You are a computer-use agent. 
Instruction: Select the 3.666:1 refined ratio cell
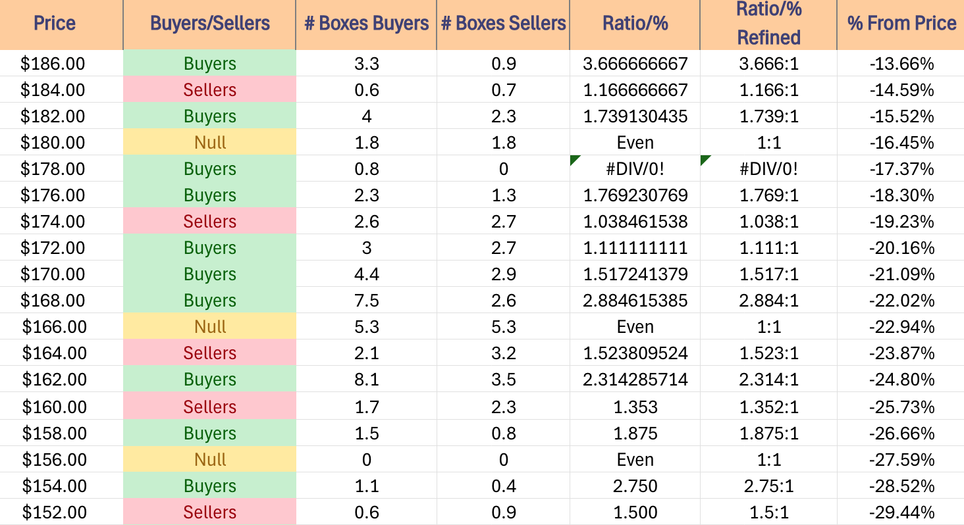(768, 64)
